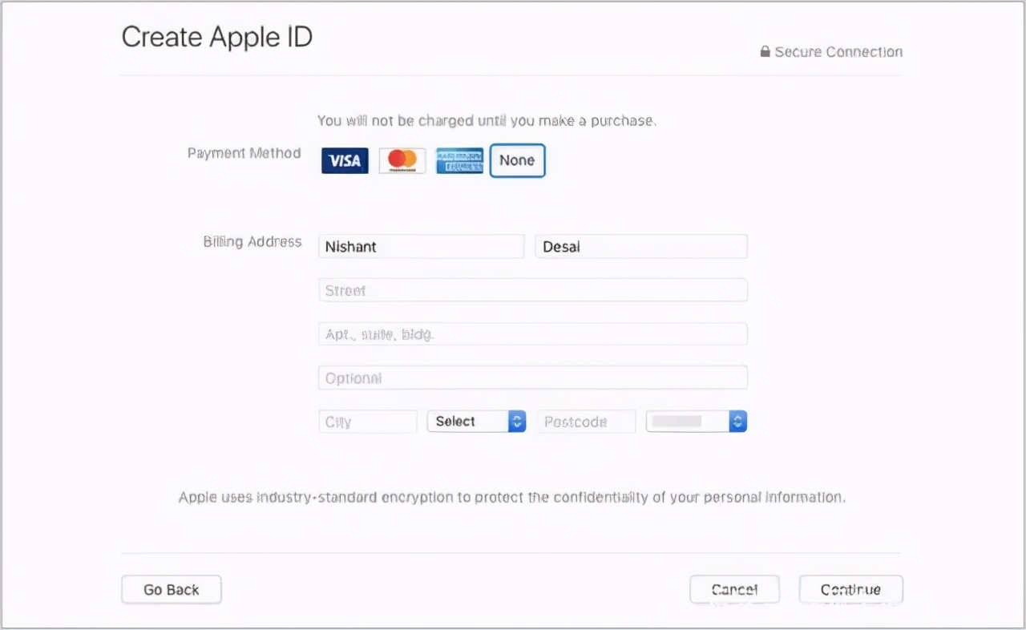Switch payment selection back to None
Image resolution: width=1026 pixels, height=630 pixels.
517,160
